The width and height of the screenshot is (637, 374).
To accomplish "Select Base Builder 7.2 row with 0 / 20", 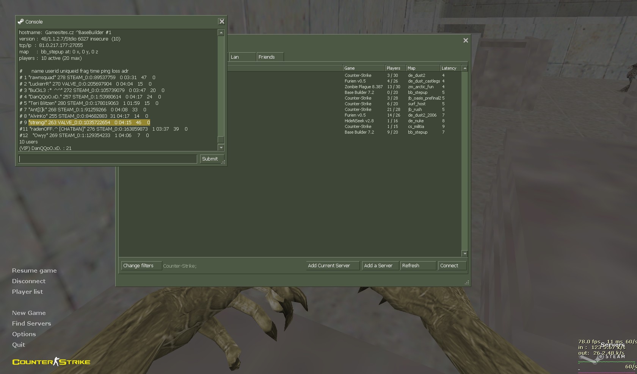I will pos(290,92).
